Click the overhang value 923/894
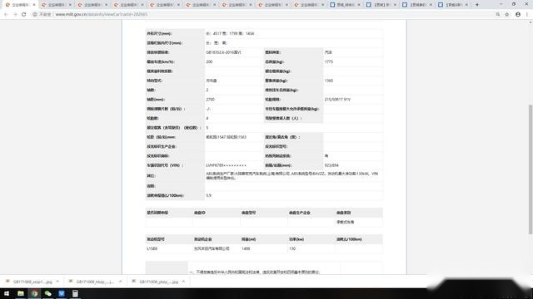 click(x=331, y=165)
